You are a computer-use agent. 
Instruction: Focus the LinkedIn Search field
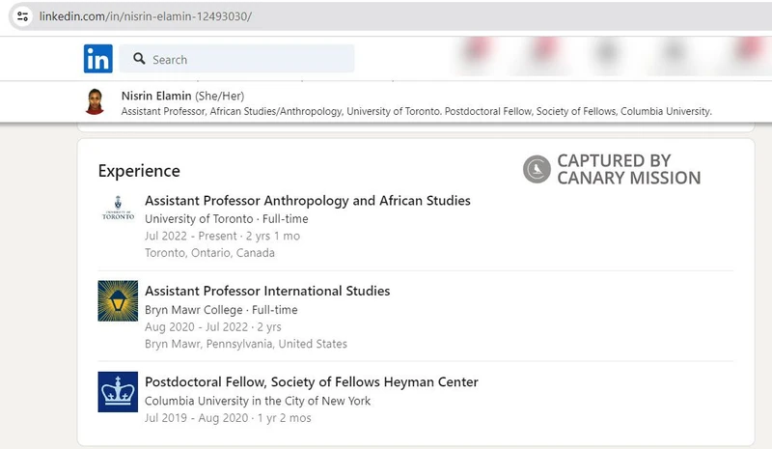[236, 59]
